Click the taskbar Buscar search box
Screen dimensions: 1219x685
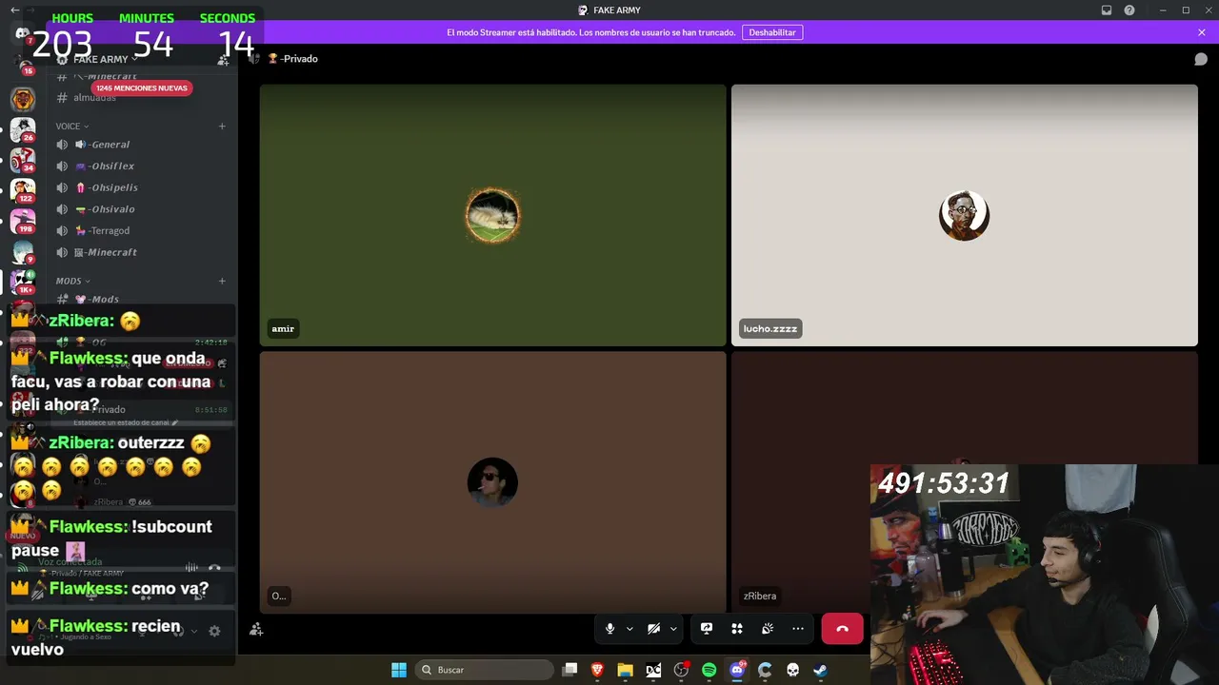pos(485,670)
